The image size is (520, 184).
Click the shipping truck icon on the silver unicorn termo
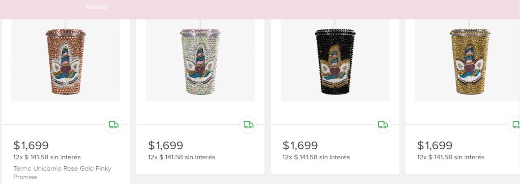coord(248,125)
